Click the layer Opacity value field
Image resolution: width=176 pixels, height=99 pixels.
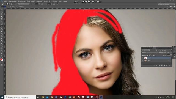[169, 53]
